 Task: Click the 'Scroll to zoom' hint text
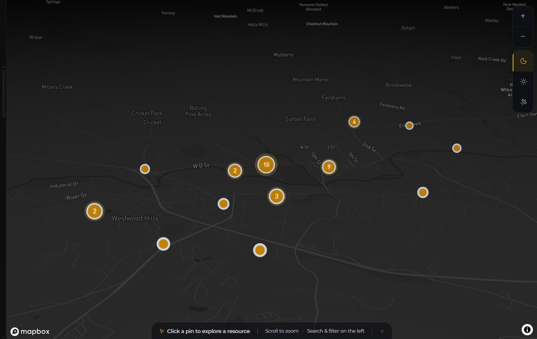(x=282, y=331)
